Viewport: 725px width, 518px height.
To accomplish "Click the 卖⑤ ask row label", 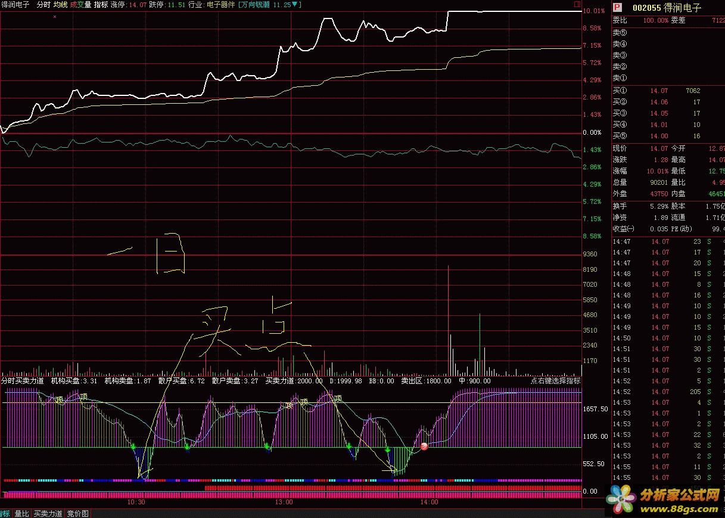I will [x=620, y=32].
